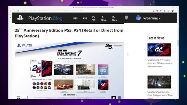187x105 pixels.
Task: Click the browser back arrow
Action: tap(11, 11)
